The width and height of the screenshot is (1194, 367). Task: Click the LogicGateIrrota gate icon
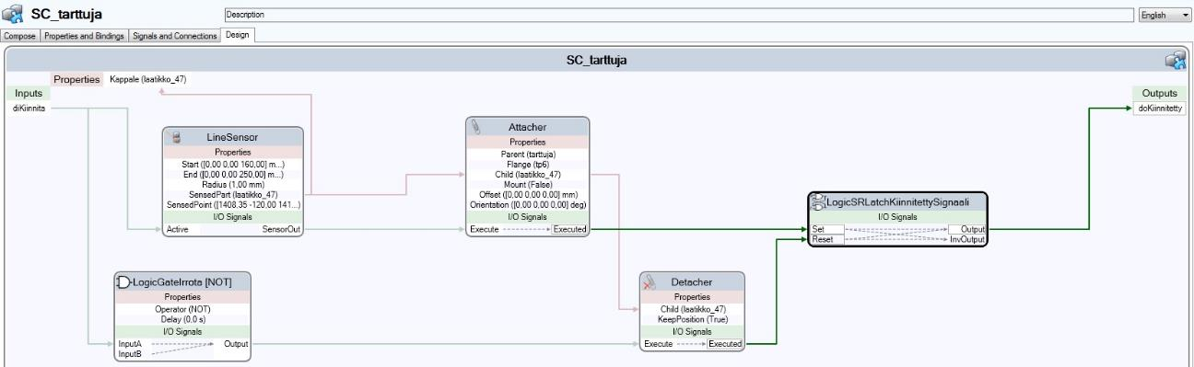click(x=123, y=281)
